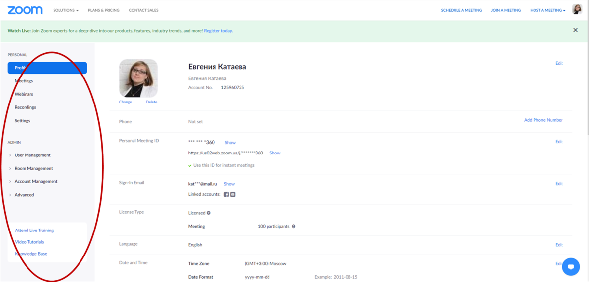
Task: Click the linked Facebook account icon
Action: pos(226,194)
